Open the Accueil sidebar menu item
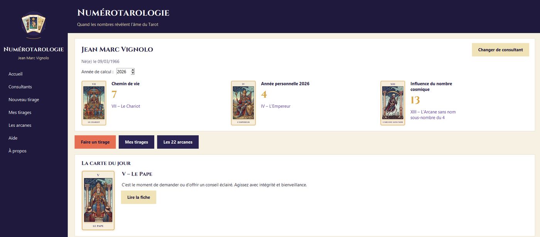 [x=15, y=74]
